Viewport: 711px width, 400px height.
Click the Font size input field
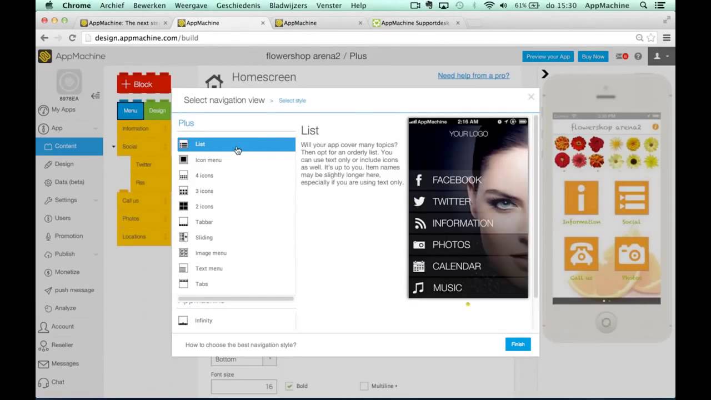(244, 386)
